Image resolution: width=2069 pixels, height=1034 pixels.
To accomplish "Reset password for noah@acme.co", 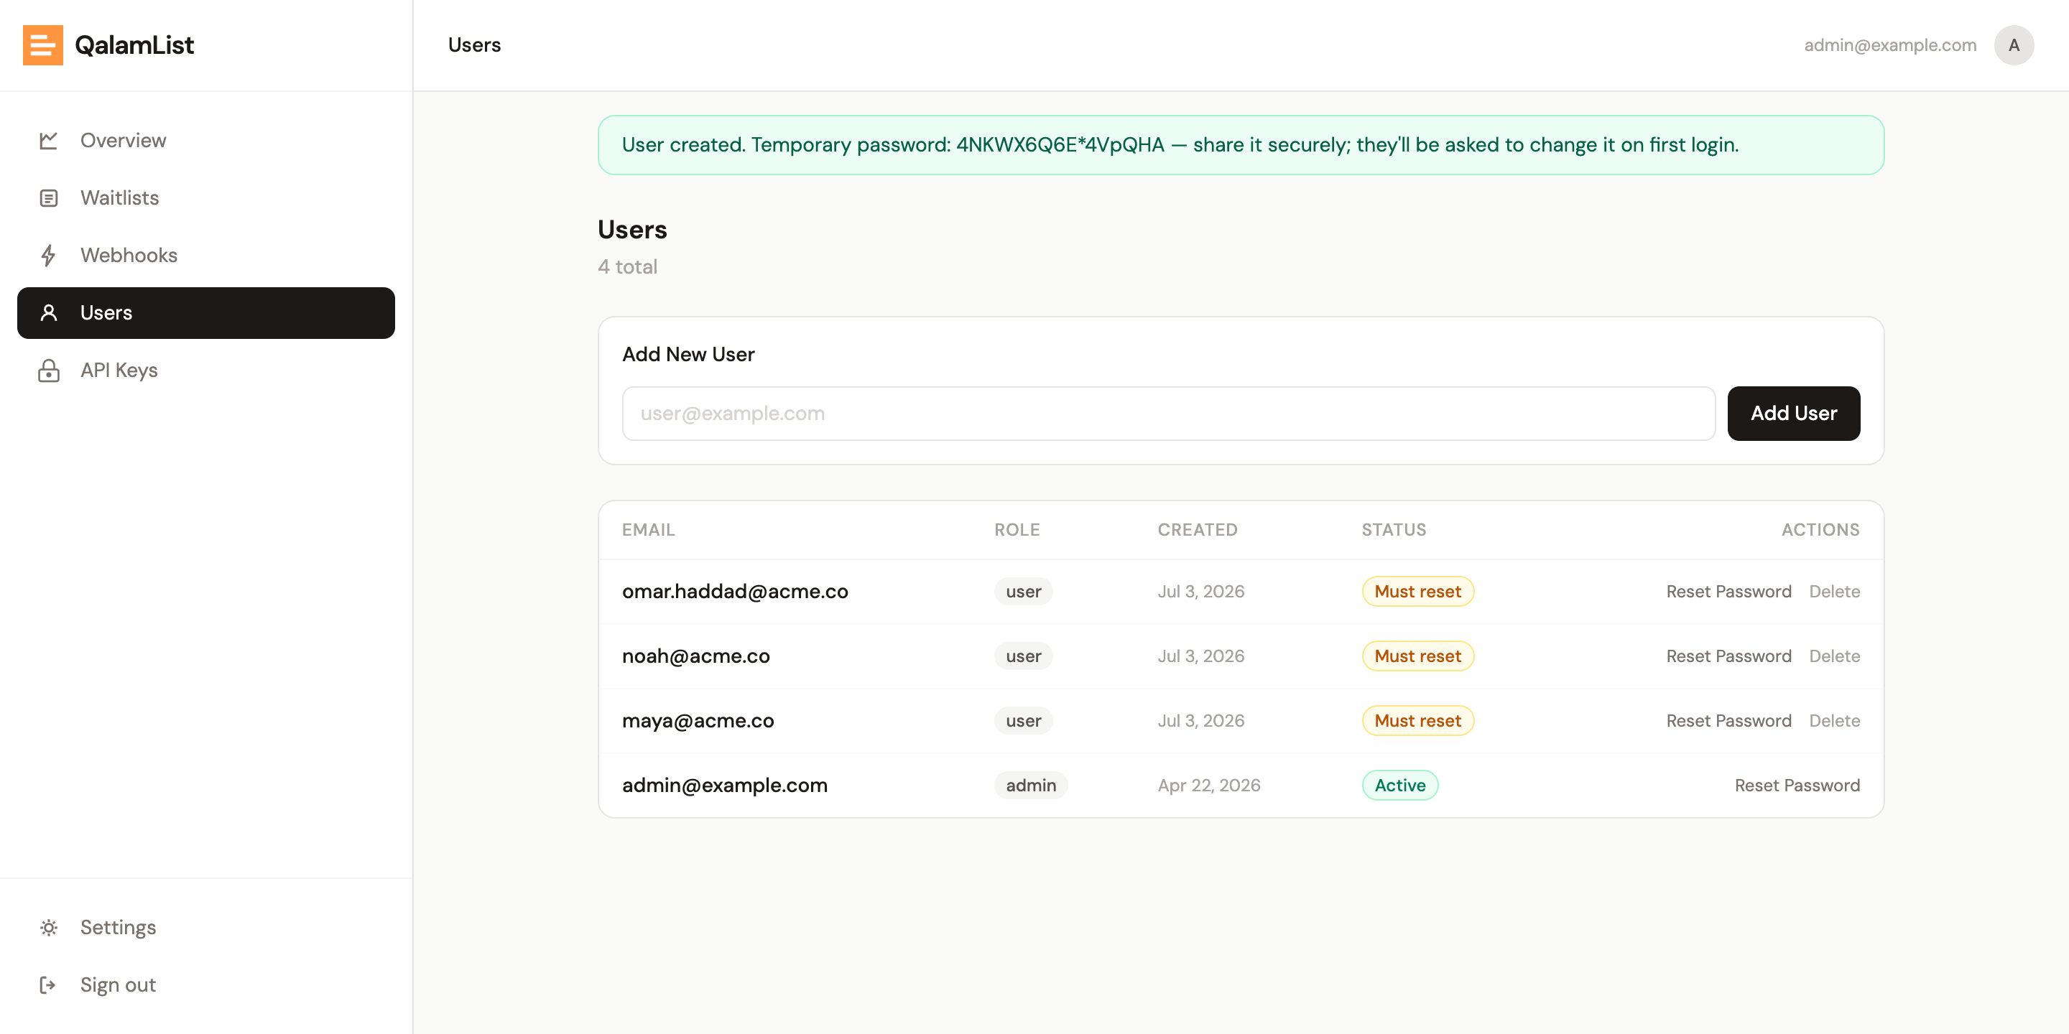I will pos(1728,656).
